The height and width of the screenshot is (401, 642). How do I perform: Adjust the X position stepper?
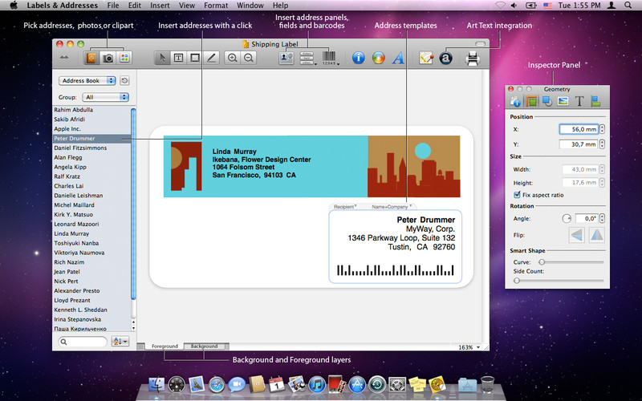[603, 129]
